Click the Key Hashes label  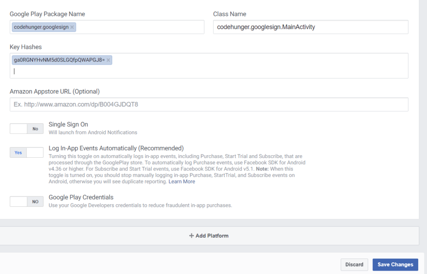pyautogui.click(x=25, y=47)
